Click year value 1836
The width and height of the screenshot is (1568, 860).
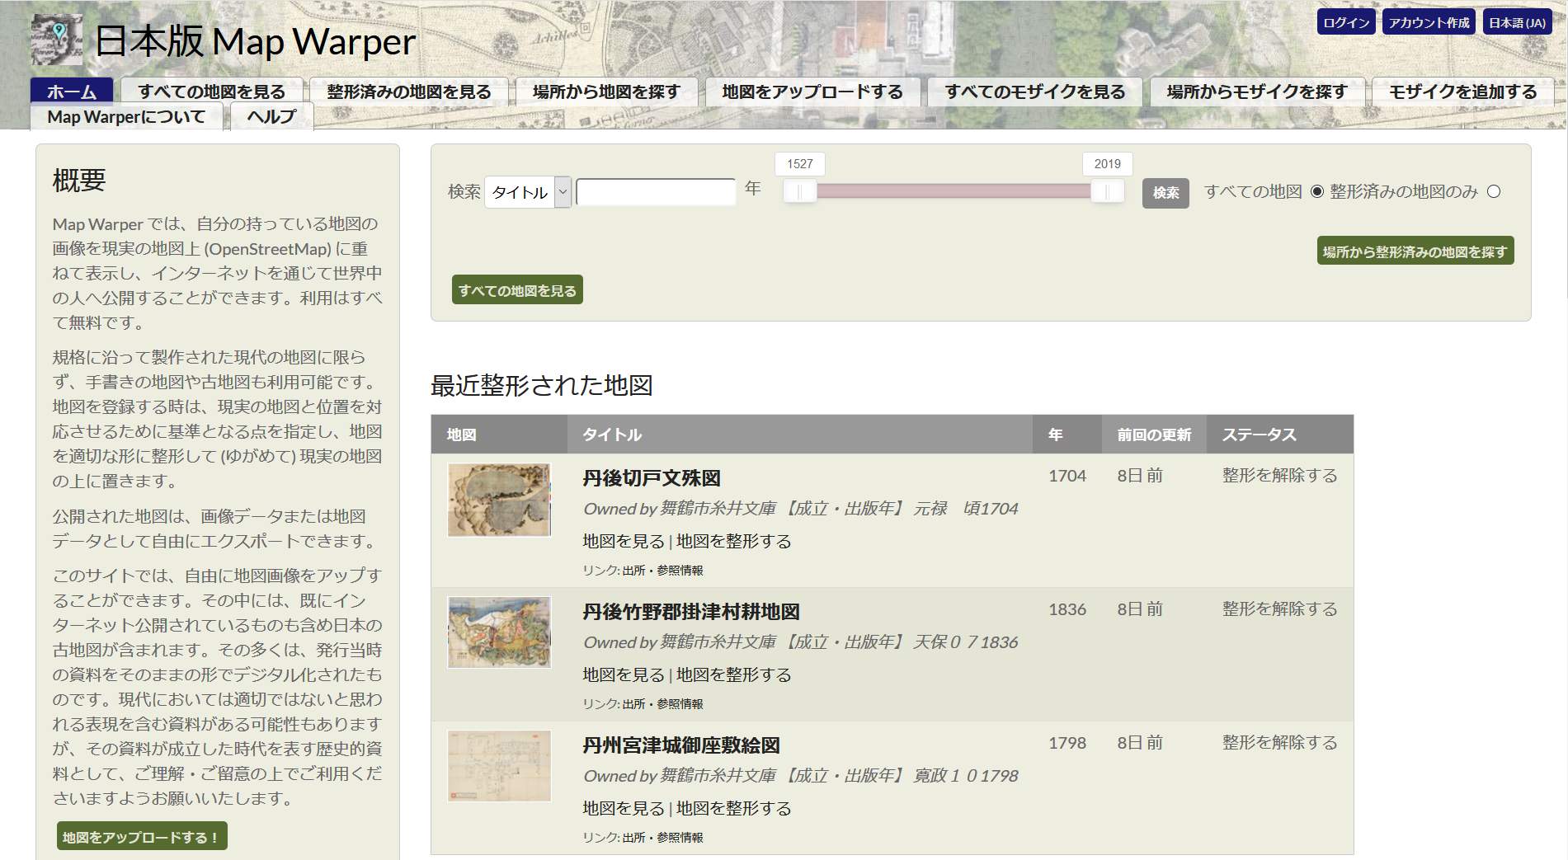click(x=1067, y=609)
